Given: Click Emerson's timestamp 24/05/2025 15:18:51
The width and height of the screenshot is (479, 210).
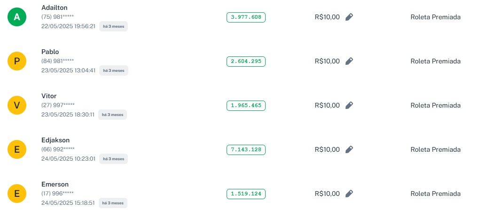Looking at the screenshot, I should [68, 203].
